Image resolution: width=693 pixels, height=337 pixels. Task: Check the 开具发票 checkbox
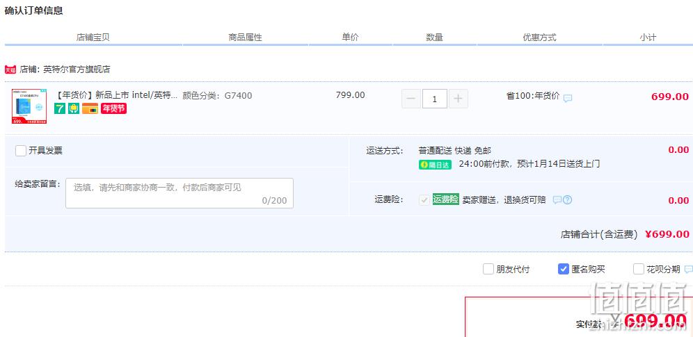tap(21, 151)
